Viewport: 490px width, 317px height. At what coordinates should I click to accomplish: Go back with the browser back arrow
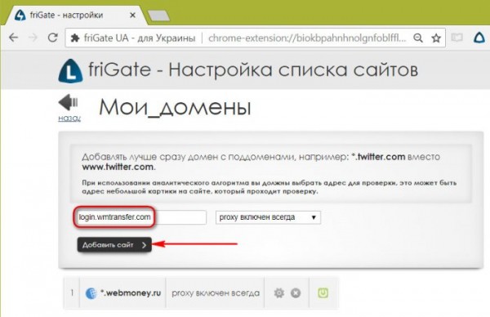click(x=13, y=38)
